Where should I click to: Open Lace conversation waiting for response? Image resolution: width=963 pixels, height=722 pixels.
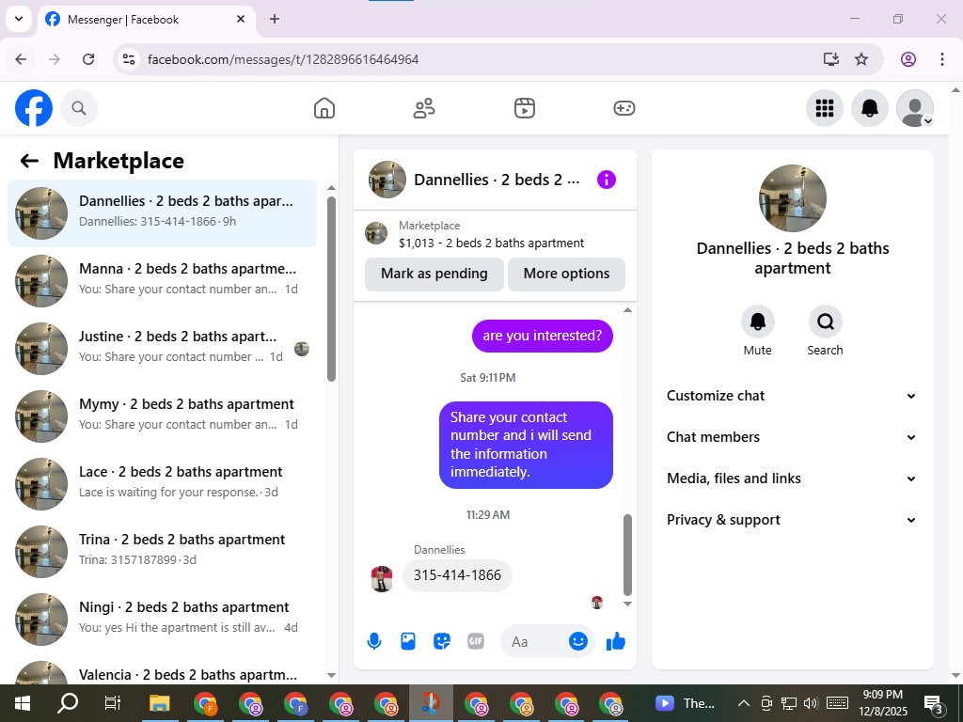[x=162, y=483]
